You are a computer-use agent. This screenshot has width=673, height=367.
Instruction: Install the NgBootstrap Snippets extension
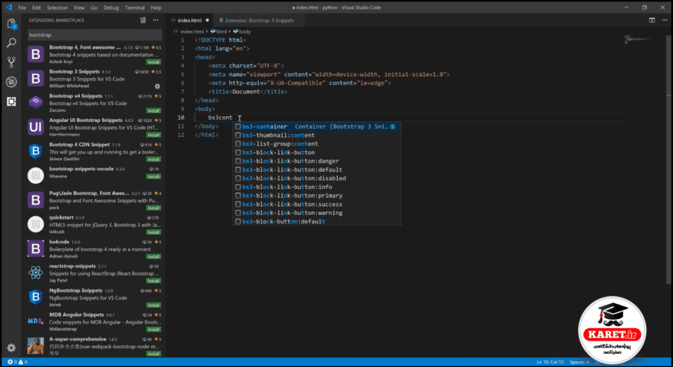tap(154, 305)
